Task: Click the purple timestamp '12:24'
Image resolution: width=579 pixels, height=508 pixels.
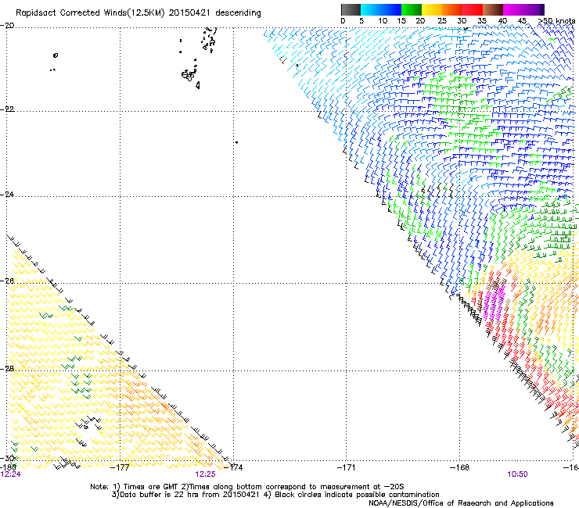Action: click(x=11, y=474)
